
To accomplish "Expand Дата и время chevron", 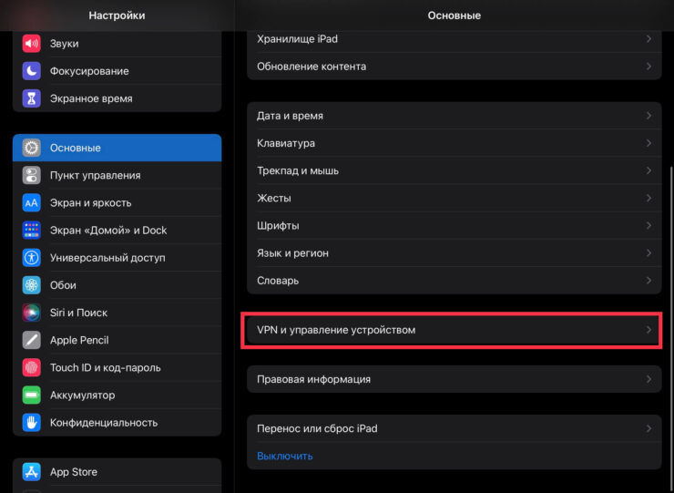I will coord(648,116).
